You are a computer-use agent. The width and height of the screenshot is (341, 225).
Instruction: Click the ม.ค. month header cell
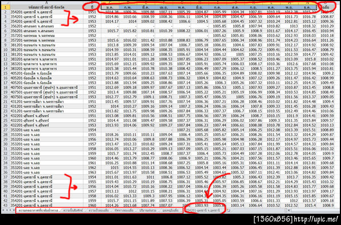point(110,7)
